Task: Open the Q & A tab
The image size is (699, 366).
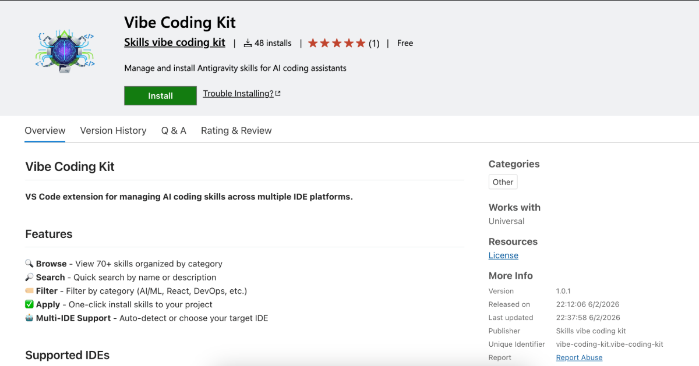Action: [174, 130]
